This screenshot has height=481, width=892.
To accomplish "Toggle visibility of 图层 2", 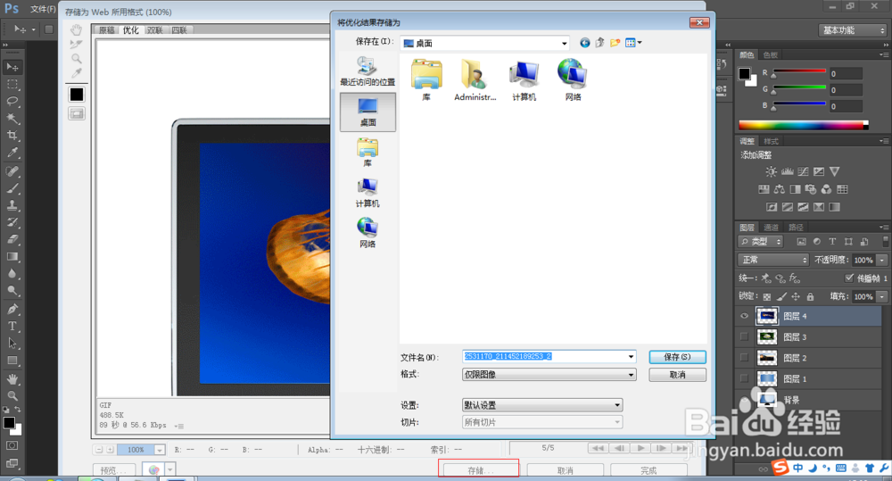I will point(744,358).
